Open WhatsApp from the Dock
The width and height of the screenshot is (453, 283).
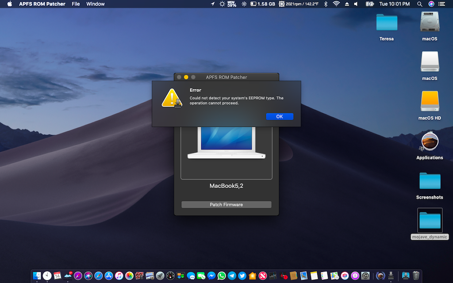point(222,276)
